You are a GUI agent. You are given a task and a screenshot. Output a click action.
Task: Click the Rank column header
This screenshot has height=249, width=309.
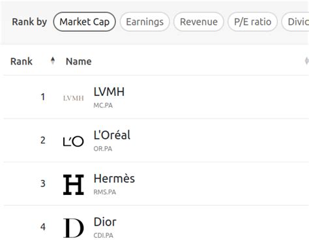click(22, 61)
